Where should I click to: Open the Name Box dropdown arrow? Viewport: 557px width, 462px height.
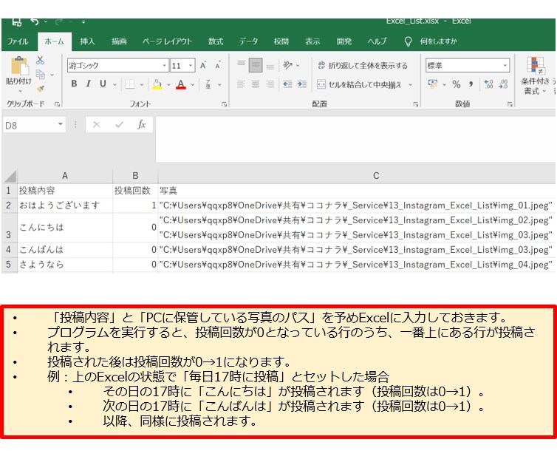coord(61,124)
